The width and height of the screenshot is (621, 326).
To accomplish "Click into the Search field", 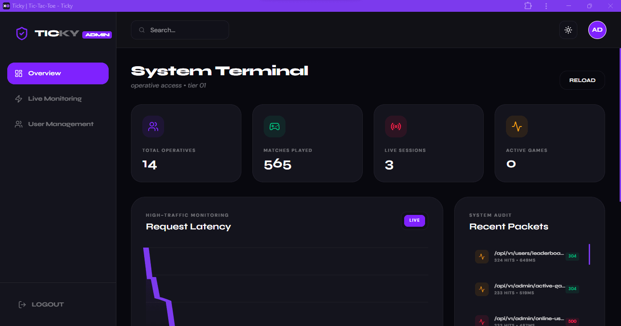I will [186, 30].
